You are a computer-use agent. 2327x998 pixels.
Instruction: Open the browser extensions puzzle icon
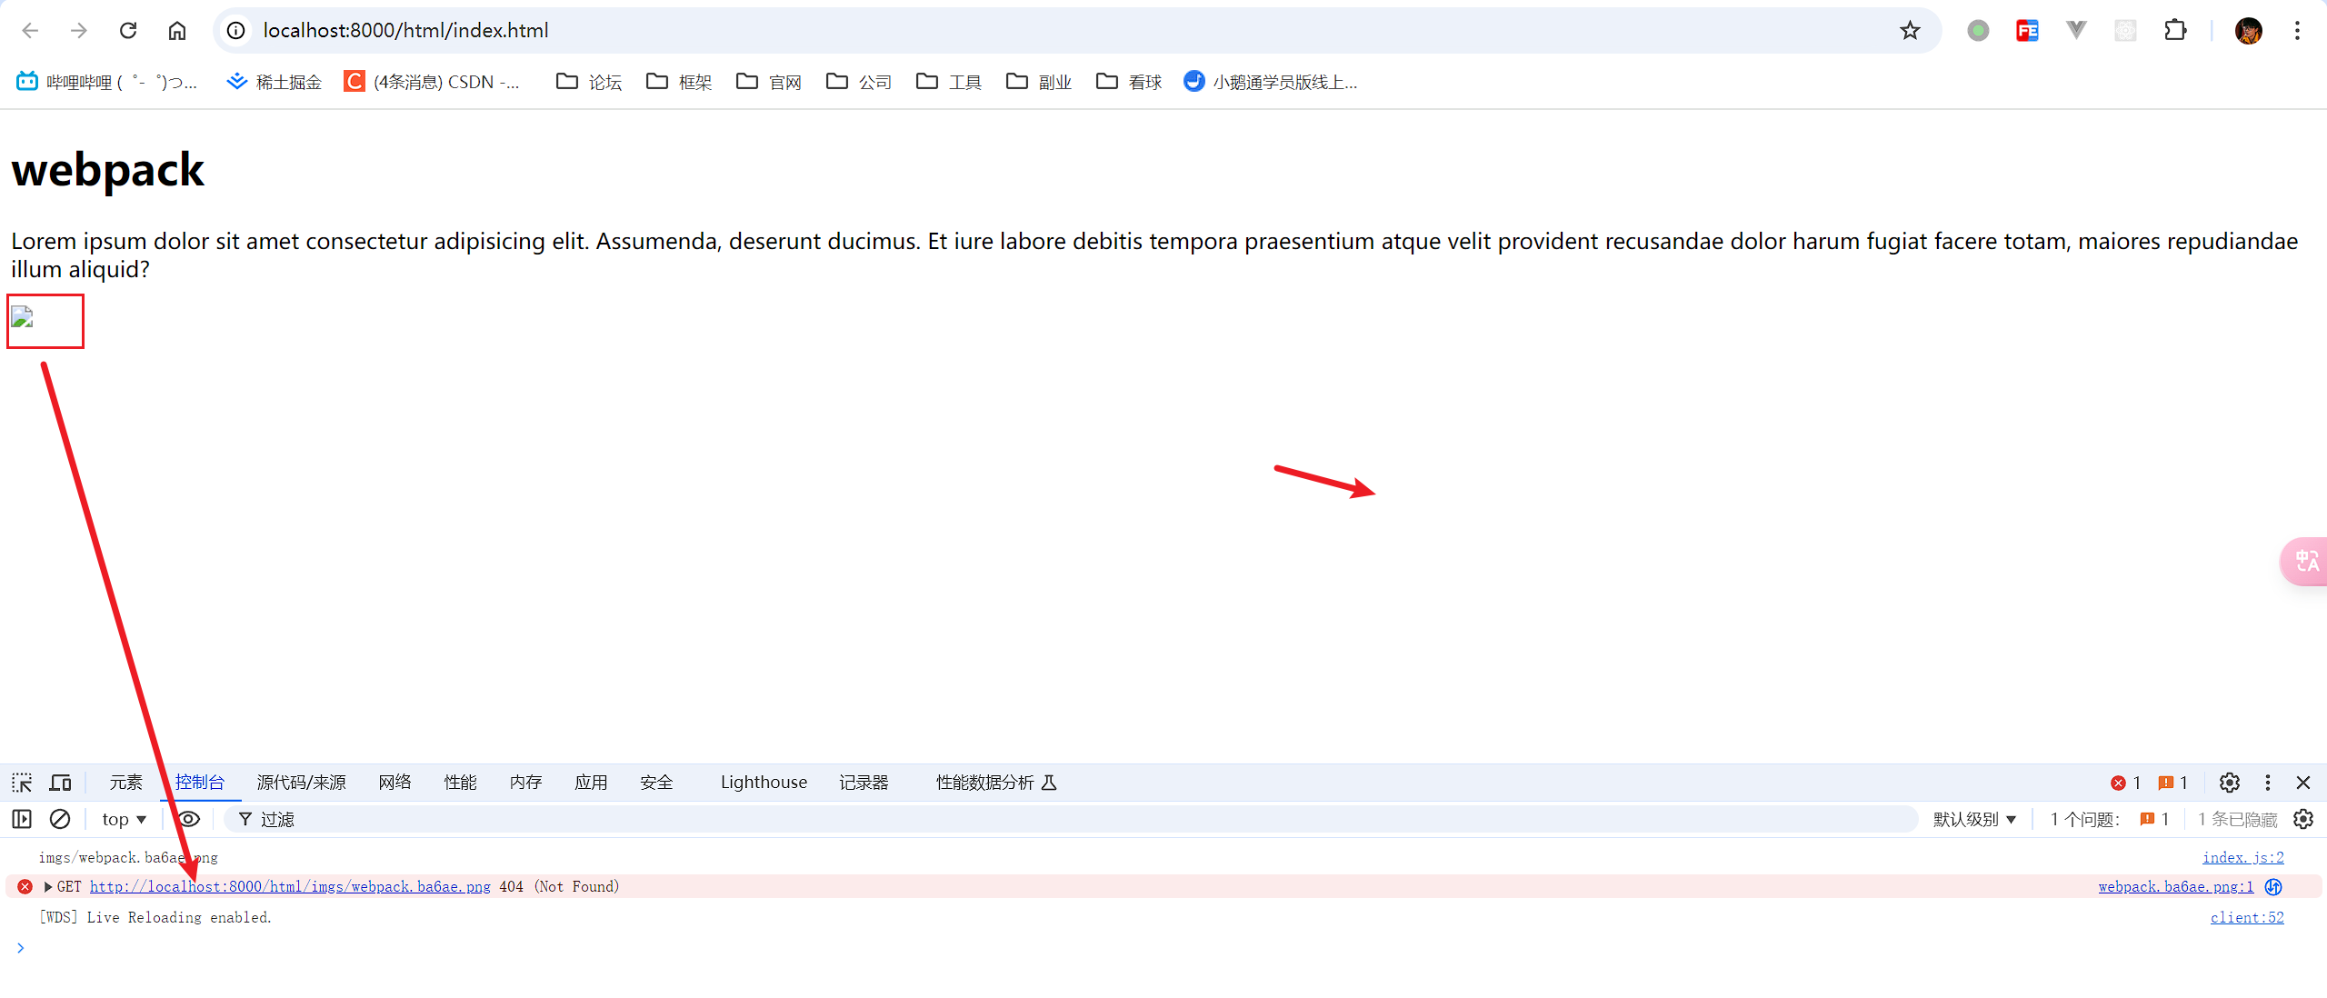(2175, 31)
